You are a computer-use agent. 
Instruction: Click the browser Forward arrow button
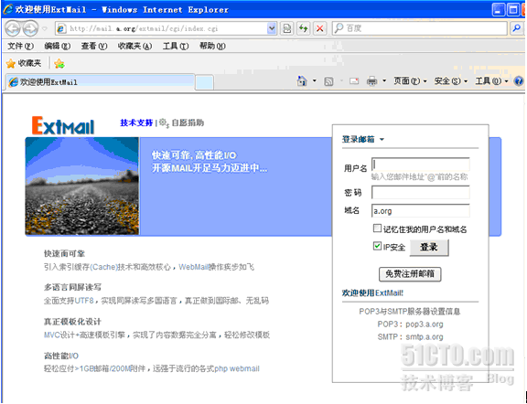(30, 28)
